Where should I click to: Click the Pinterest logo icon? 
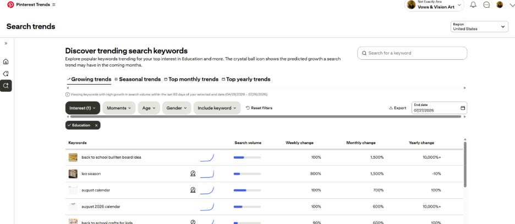[x=10, y=4]
